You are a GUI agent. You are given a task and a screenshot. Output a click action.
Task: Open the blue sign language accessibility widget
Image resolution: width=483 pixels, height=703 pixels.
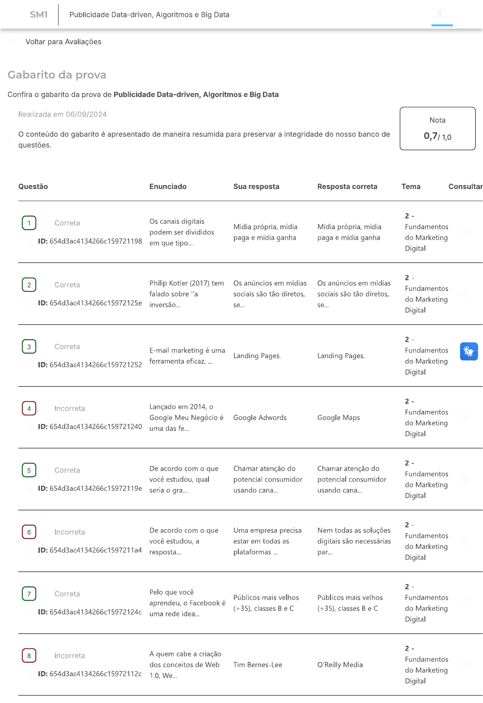pyautogui.click(x=469, y=351)
